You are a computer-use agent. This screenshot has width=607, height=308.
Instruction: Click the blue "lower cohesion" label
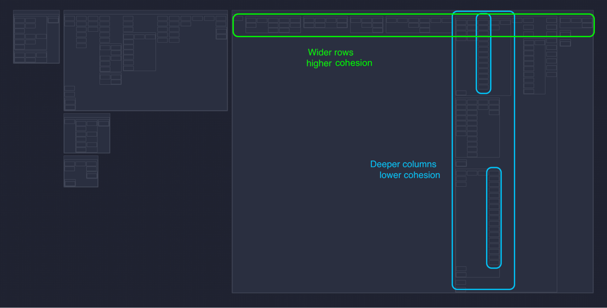(409, 175)
